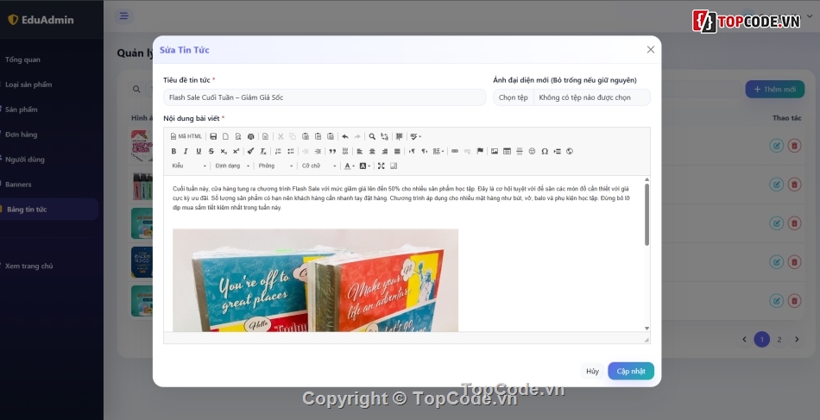The height and width of the screenshot is (420, 820).
Task: Insert a numbered list
Action: [278, 151]
